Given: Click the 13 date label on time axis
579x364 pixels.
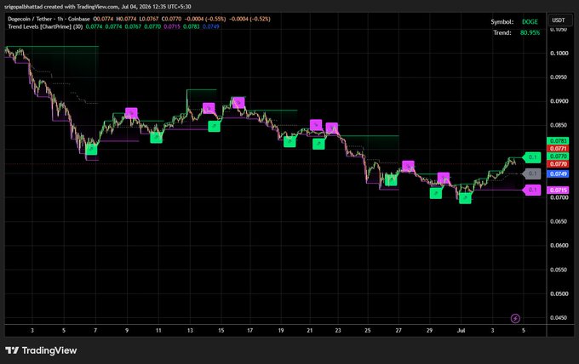Looking at the screenshot, I should coord(190,331).
